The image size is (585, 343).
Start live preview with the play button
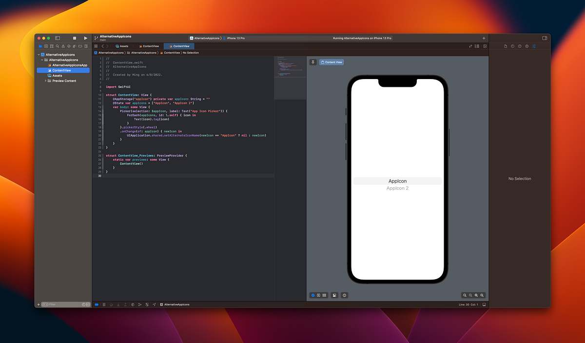point(312,295)
